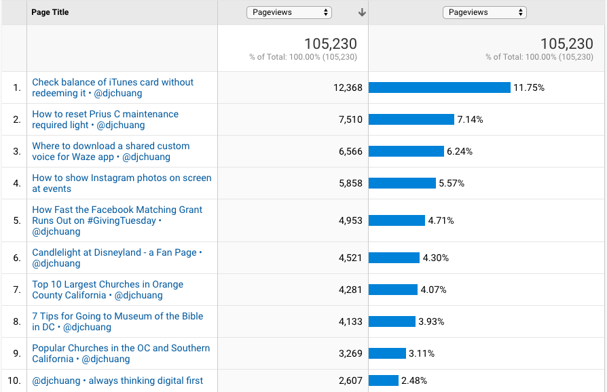Select the 7,510 pageviews value
Screen dimensions: 607x392
click(x=350, y=119)
